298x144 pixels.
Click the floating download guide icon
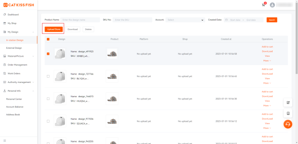click(x=288, y=113)
